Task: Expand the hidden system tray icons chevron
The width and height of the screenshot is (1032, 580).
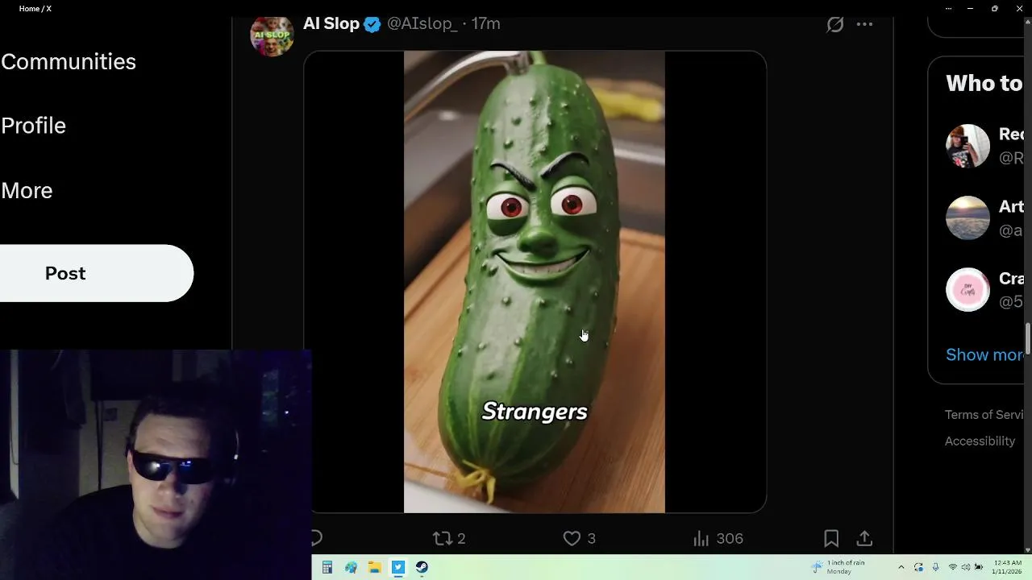Action: [901, 567]
